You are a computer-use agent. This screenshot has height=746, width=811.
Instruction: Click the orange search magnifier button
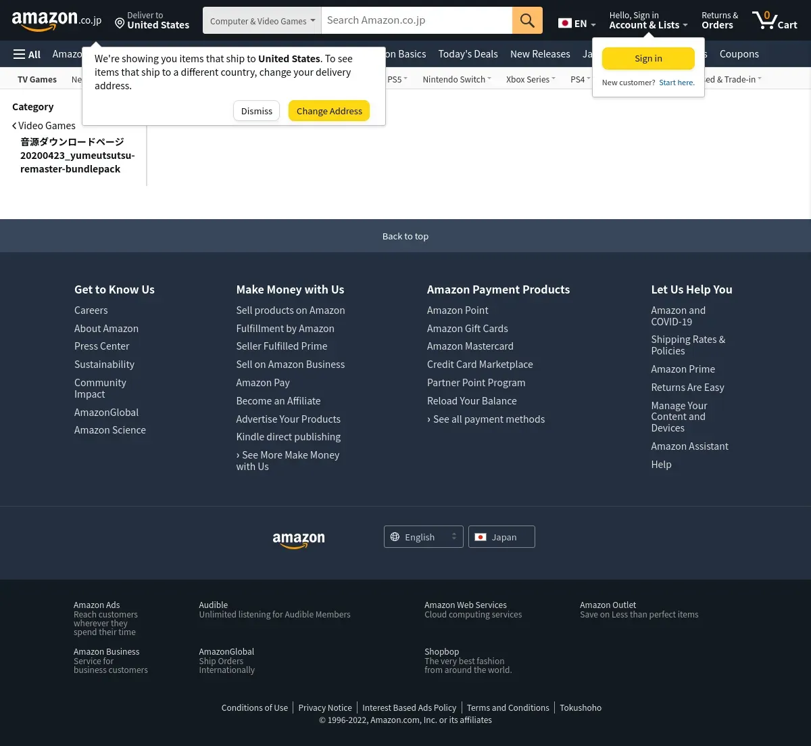pos(527,20)
